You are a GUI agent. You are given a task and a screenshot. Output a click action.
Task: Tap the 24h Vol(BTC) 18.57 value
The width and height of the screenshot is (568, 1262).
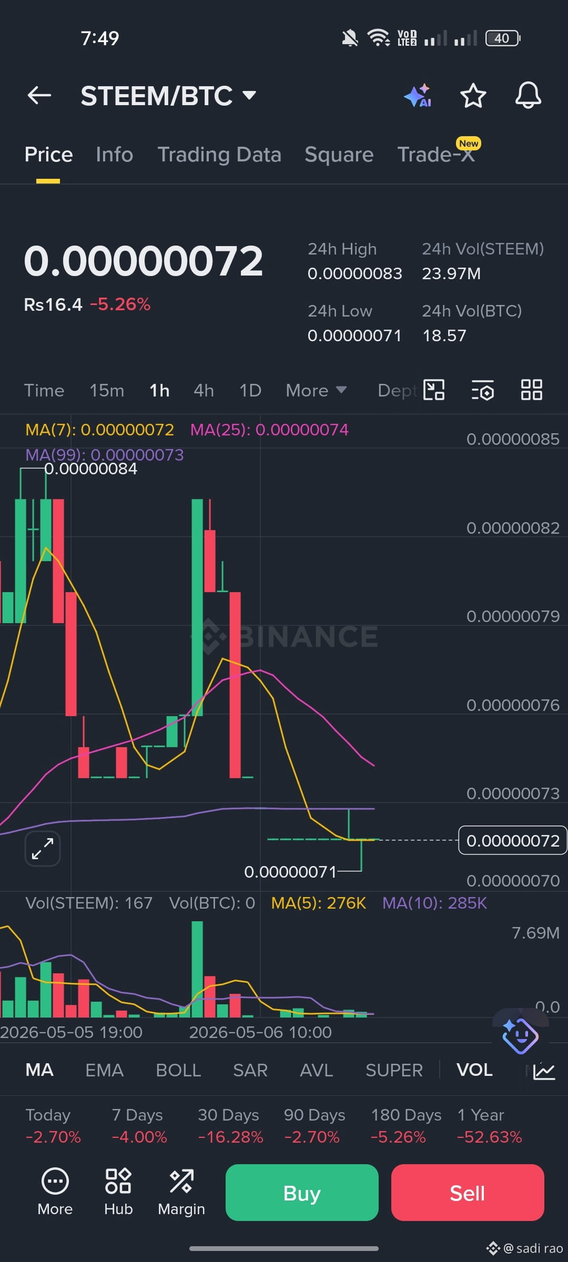pos(444,335)
